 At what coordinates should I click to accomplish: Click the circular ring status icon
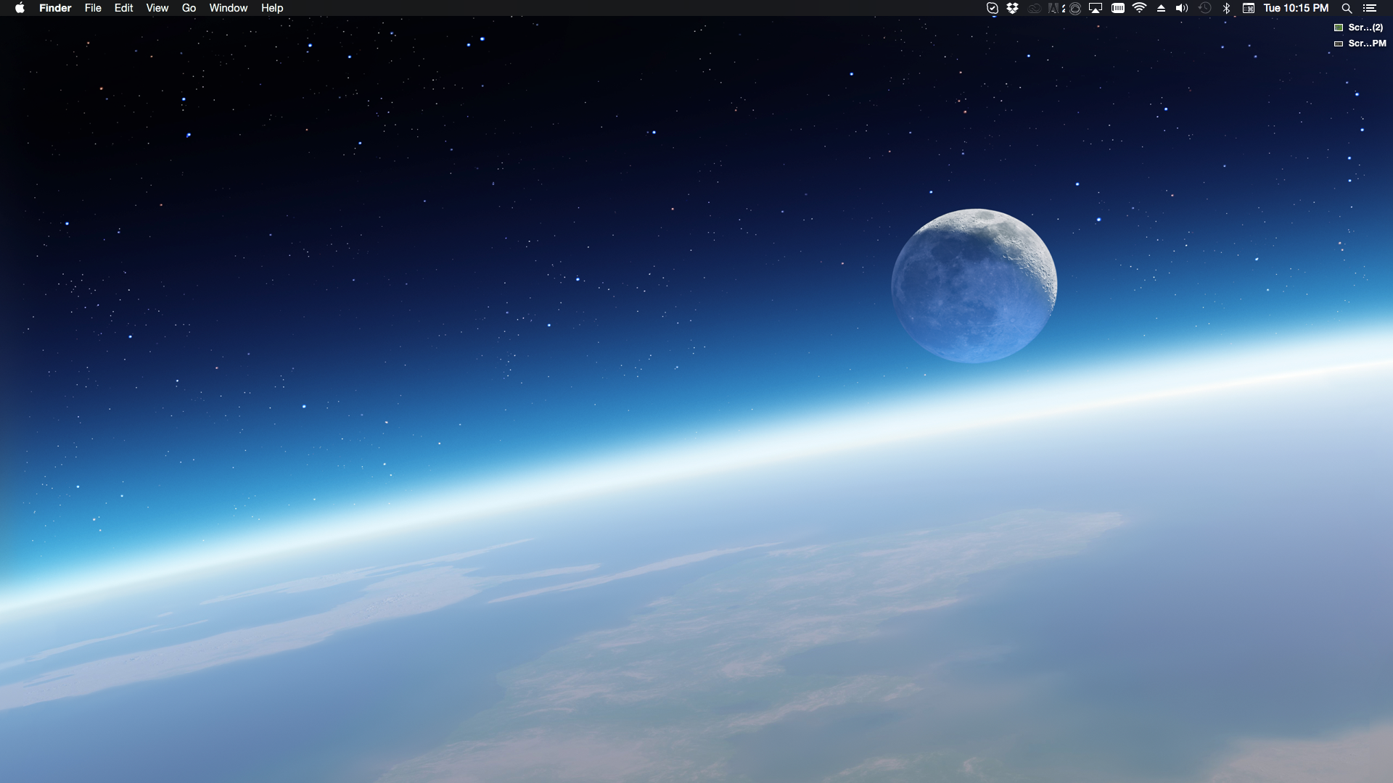pos(1075,8)
